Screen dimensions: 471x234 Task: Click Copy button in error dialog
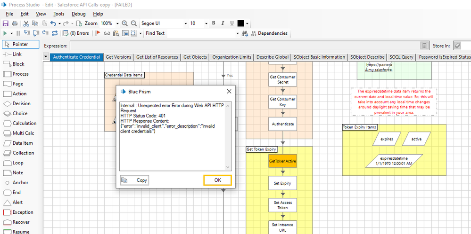(x=134, y=180)
